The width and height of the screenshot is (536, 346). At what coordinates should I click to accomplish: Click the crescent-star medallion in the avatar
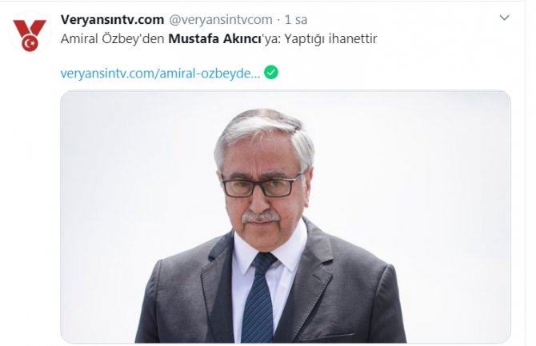pos(30,43)
